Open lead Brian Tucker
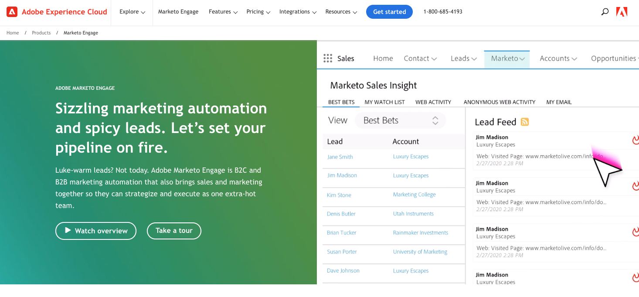 [342, 233]
